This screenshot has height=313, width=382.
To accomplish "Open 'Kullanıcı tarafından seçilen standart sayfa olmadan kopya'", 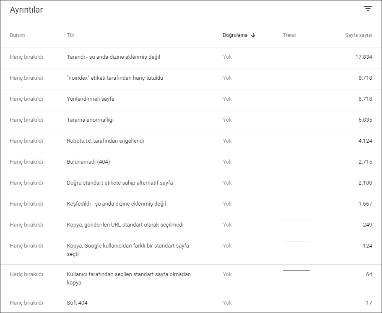I will click(191, 279).
